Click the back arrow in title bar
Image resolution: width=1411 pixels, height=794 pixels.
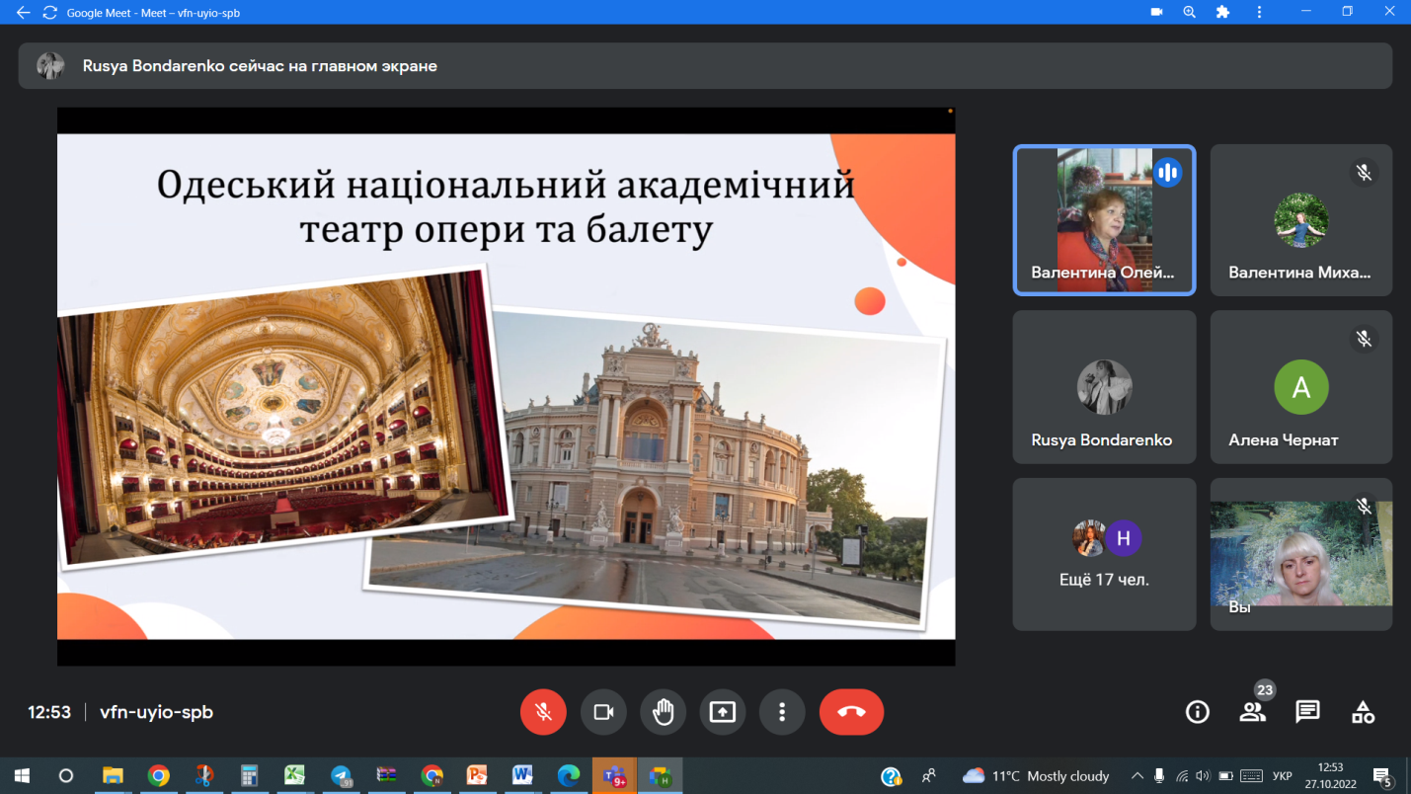23,13
